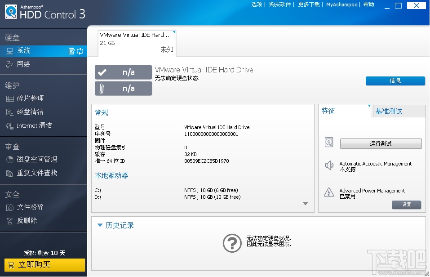Image resolution: width=430 pixels, height=277 pixels.
Task: Click the model value VMware Virtual IDE Hard Drive
Action: 217,127
